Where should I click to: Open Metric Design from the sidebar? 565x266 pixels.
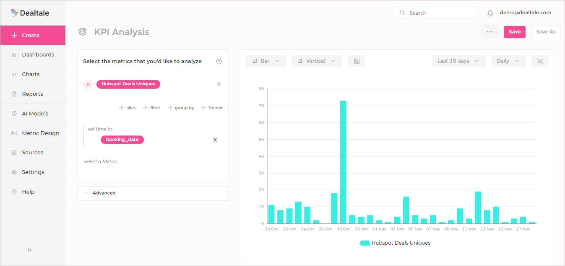point(33,133)
